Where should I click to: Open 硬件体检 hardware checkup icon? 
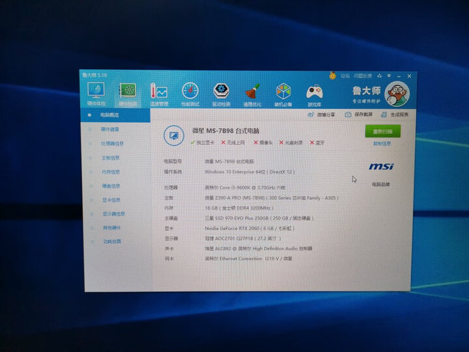96,94
